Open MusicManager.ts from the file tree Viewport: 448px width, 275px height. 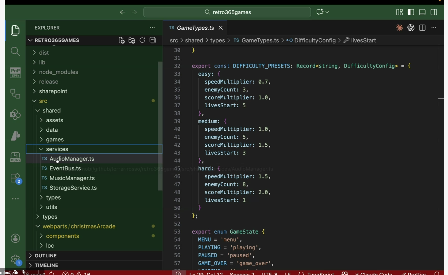coord(72,178)
